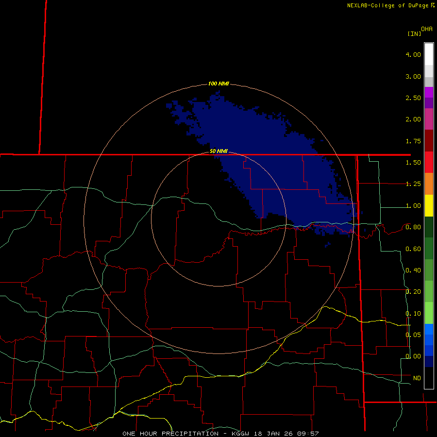
Task: Select the light blue legend swatch
Action: [x=429, y=329]
